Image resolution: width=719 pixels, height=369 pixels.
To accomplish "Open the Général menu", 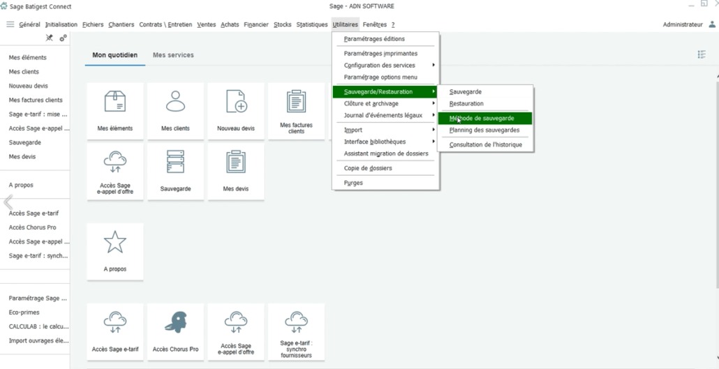I will (x=29, y=24).
